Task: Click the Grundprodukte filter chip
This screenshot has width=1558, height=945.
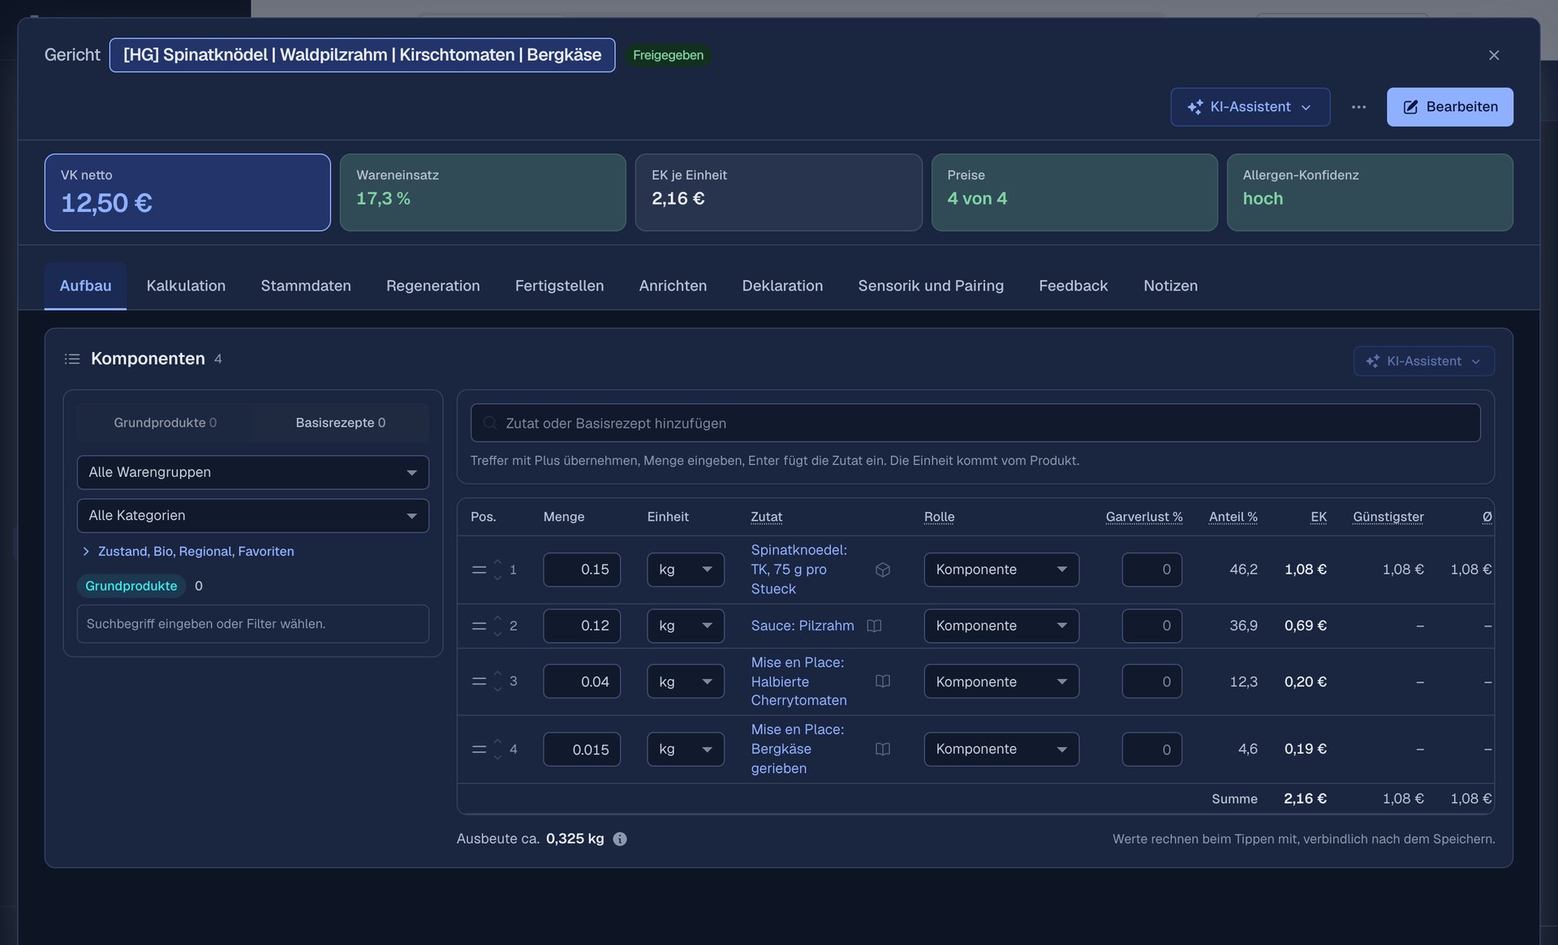Action: [x=131, y=586]
